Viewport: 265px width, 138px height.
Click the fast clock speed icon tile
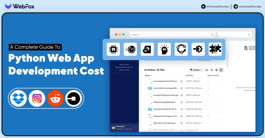point(130,49)
